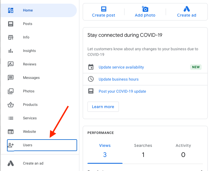Click the Website layout icon
The width and height of the screenshot is (210, 171).
(x=11, y=132)
